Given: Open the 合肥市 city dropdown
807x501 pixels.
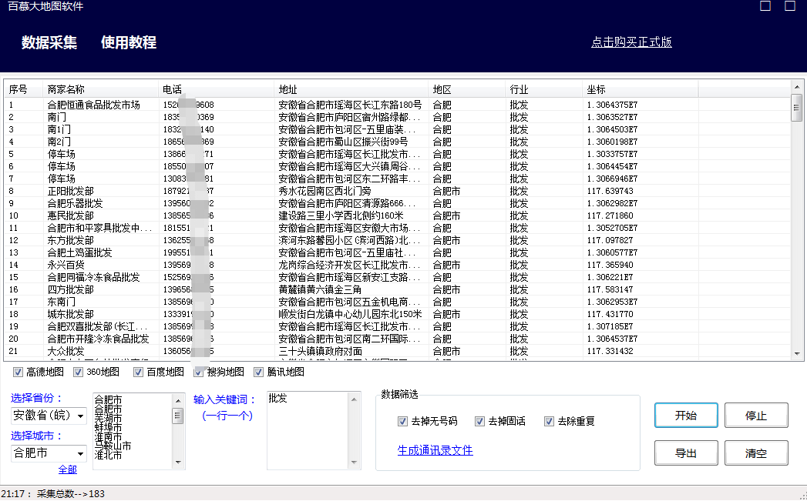Looking at the screenshot, I should tap(48, 453).
